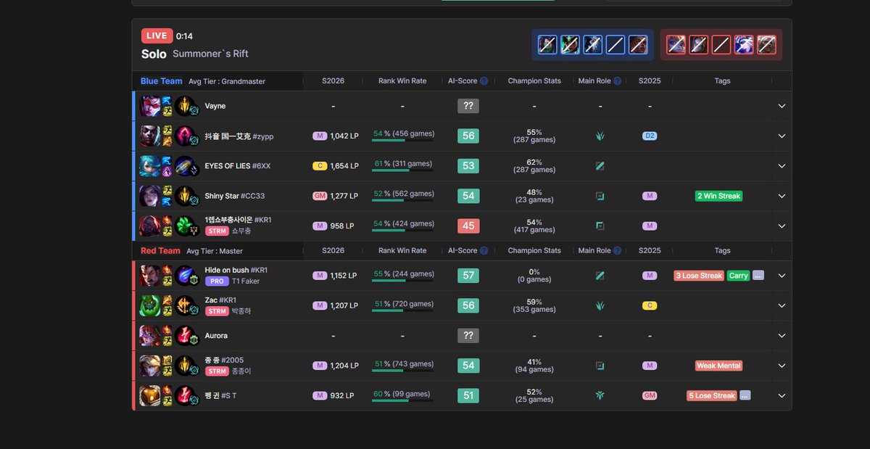870x449 pixels.
Task: Click keystone rune icon in Vayne row
Action: [x=184, y=105]
